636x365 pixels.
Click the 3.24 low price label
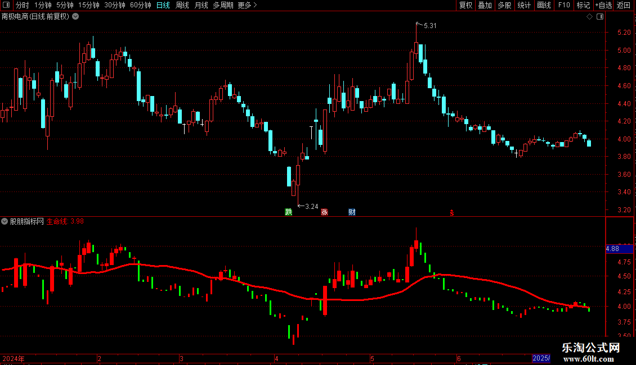point(311,207)
